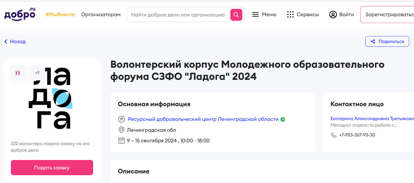
Task: Open the Сервисы grid icon
Action: point(291,15)
